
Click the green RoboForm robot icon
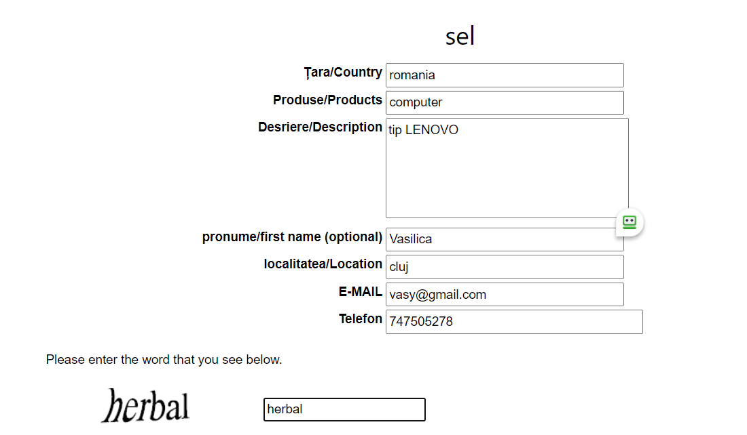click(x=630, y=222)
